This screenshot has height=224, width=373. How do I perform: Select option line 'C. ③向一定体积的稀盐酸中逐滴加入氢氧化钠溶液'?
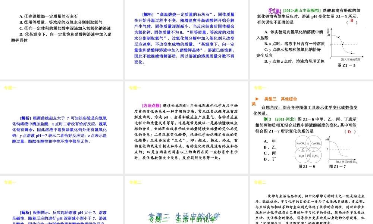coord(65,28)
